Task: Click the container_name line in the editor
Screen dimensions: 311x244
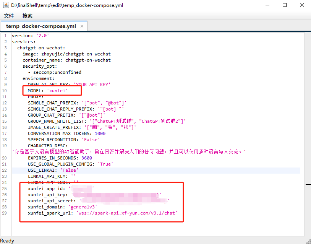Action: point(66,60)
